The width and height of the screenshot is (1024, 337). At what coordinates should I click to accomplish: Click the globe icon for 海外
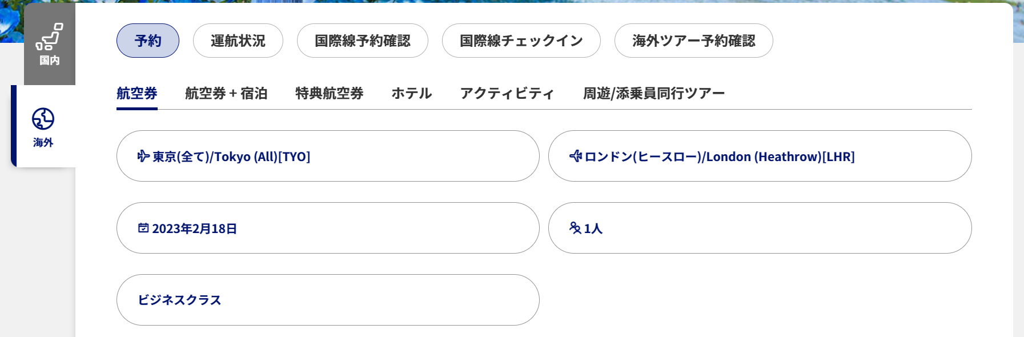pyautogui.click(x=43, y=119)
